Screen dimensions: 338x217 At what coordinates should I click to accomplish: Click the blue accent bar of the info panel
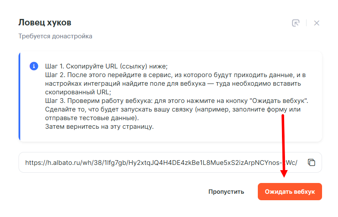click(19, 96)
